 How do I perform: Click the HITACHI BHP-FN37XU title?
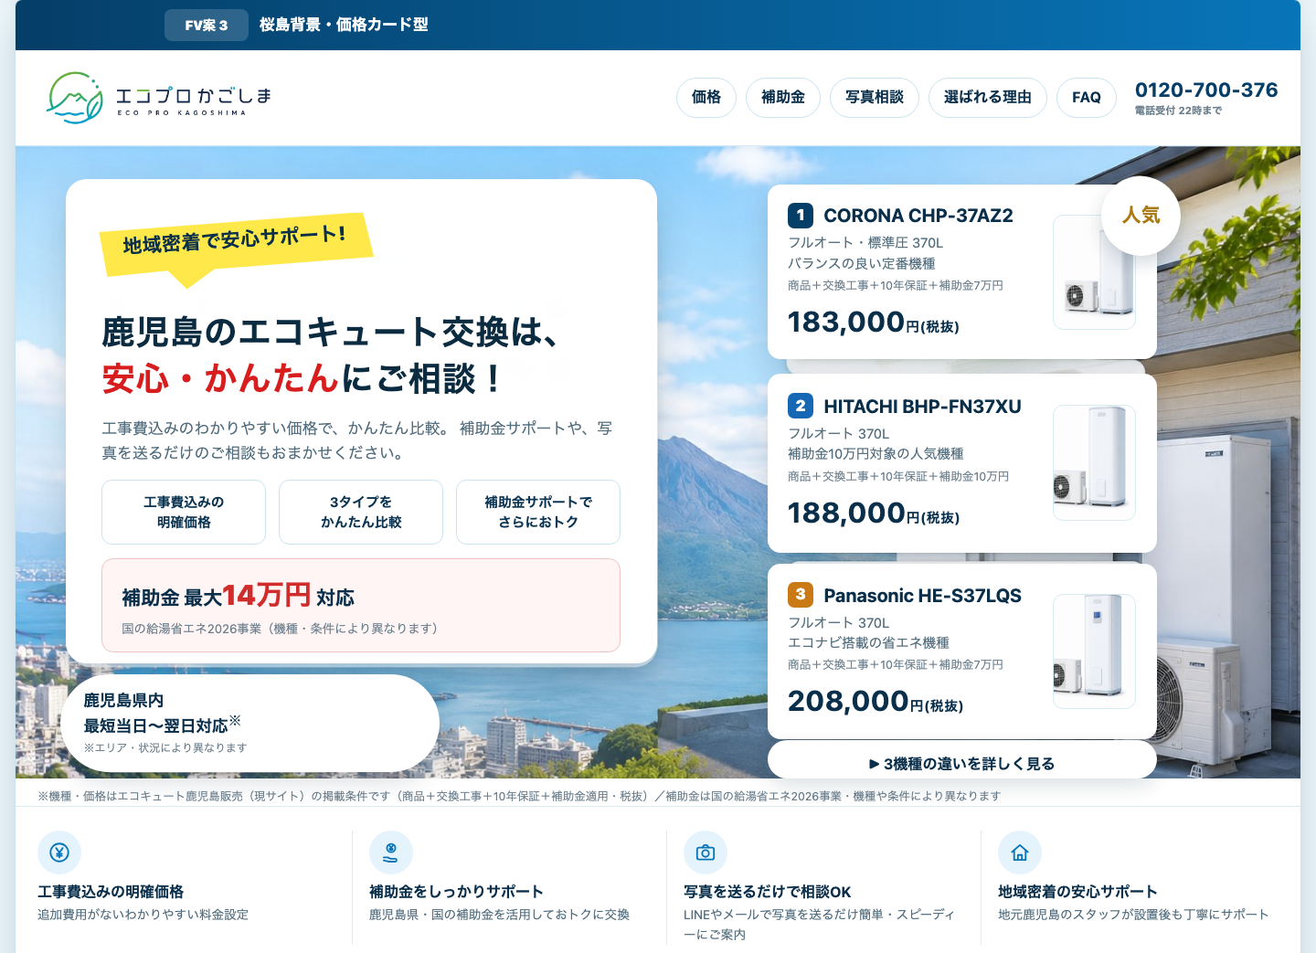(922, 407)
